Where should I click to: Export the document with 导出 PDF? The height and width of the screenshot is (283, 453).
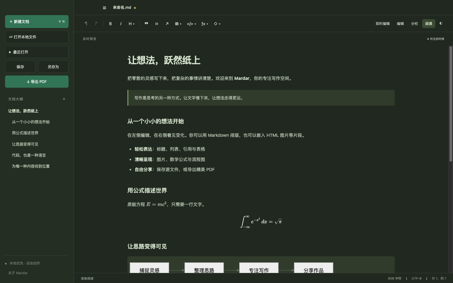point(37,82)
